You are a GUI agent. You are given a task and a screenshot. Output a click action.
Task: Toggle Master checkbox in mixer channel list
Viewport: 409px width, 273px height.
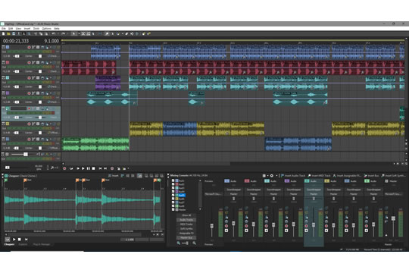(173, 210)
